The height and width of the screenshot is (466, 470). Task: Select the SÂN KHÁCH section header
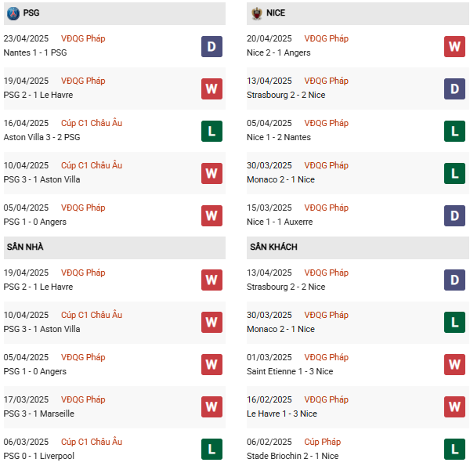pos(273,247)
